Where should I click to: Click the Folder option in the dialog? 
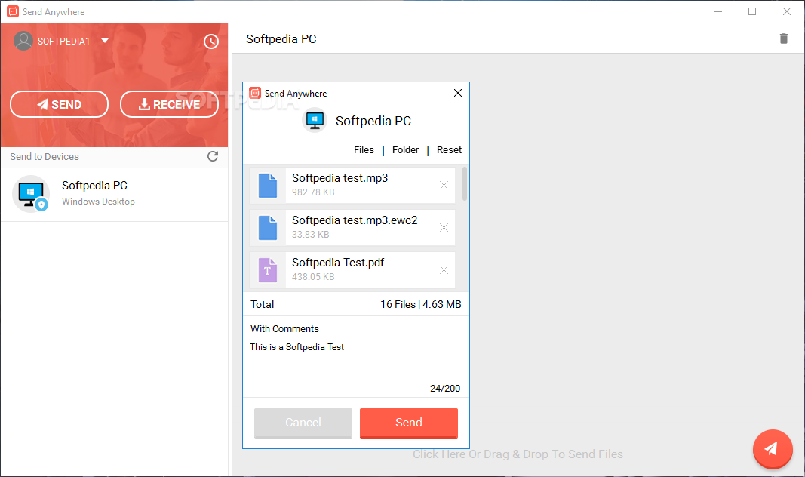[x=405, y=150]
